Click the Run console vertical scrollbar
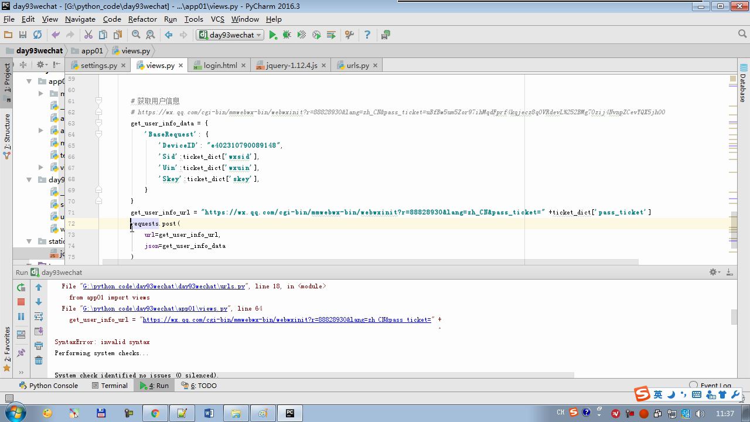Screen dimensions: 750x422 (x=734, y=317)
